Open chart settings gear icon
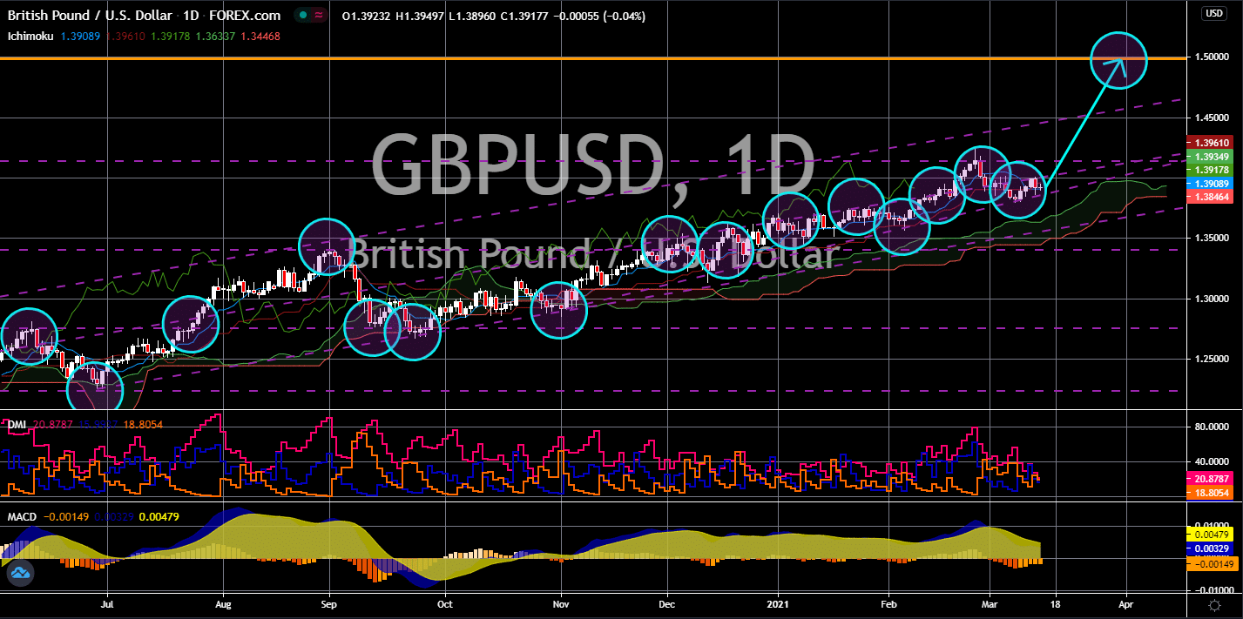The height and width of the screenshot is (619, 1243). (1214, 603)
